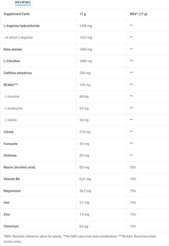The width and height of the screenshot is (169, 246).
Task: Click the Vitamin B6 row label
Action: point(11,179)
